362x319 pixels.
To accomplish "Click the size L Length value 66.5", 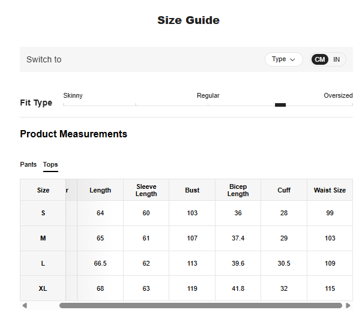I will (x=100, y=263).
